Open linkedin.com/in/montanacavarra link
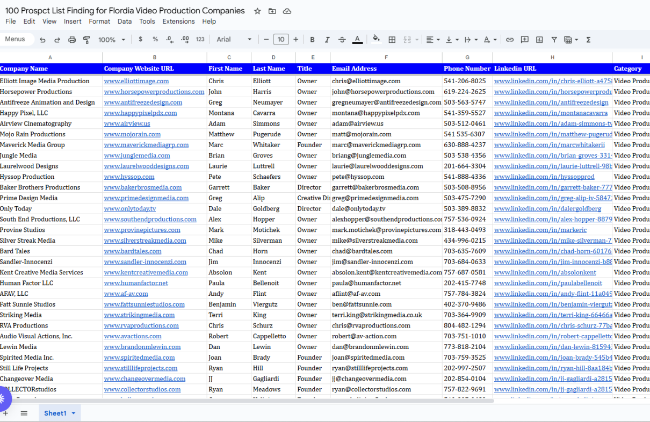 [551, 113]
